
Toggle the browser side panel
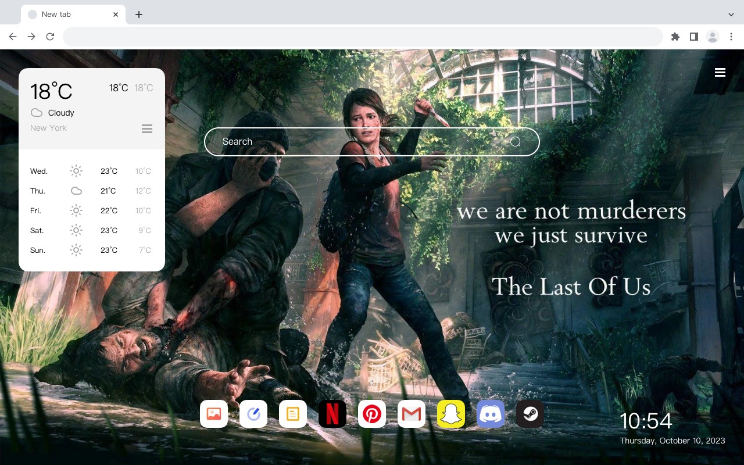(693, 37)
